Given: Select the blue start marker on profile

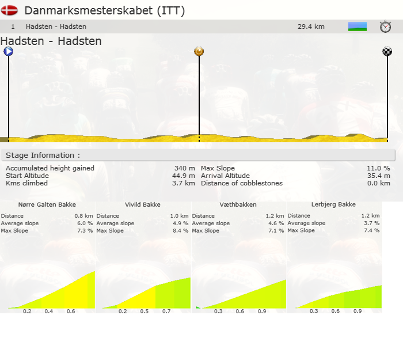Looking at the screenshot, I should click(8, 51).
